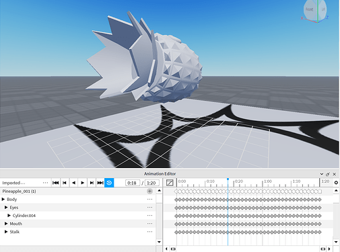Click the current frame field 0:18
The image size is (340, 252).
tap(132, 183)
